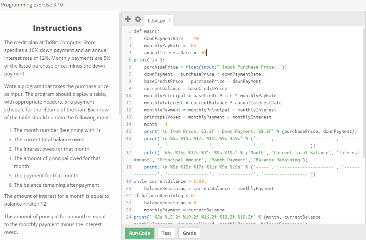The height and width of the screenshot is (240, 366).
Task: Click the if balanceRemaining < 0 line
Action: 165,196
